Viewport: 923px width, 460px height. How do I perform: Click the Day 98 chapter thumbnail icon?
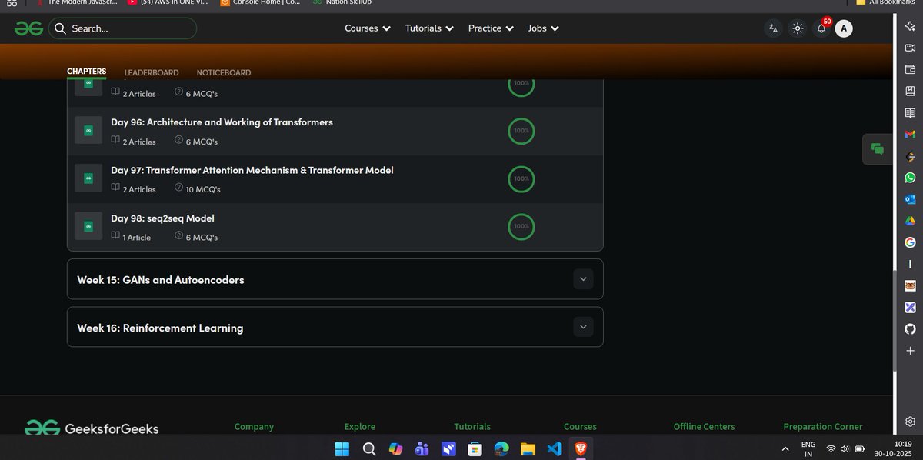click(88, 226)
